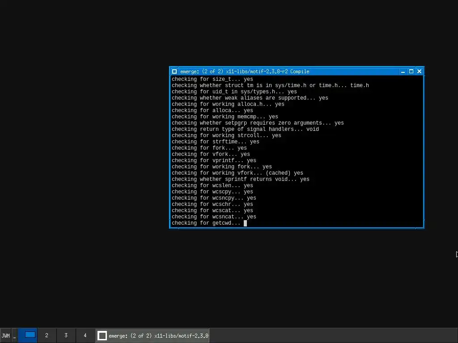Screen dimensions: 458x343
Task: Click the 'weak aliases are supported' line
Action: click(250, 98)
